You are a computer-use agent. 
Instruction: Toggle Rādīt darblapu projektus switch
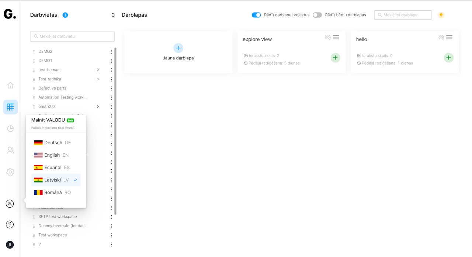pyautogui.click(x=256, y=15)
